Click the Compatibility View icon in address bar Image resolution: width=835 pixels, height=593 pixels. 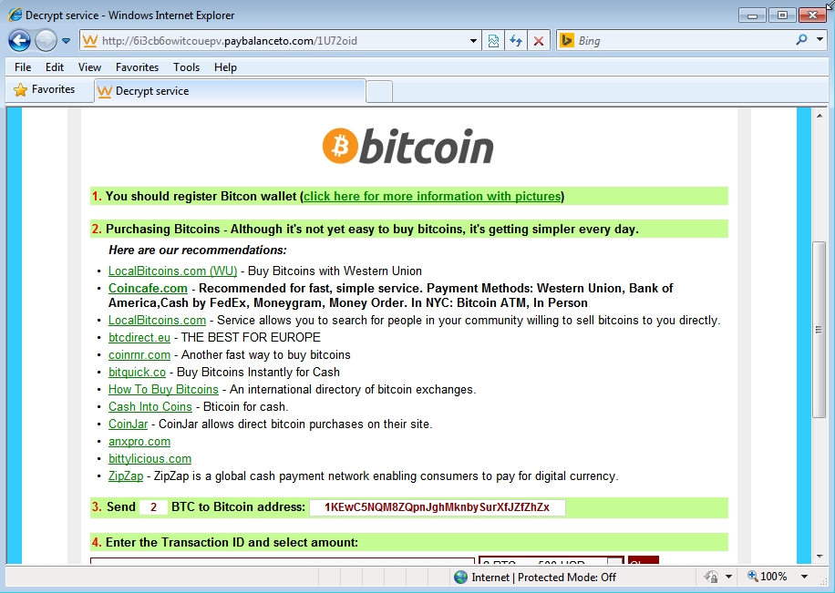493,41
